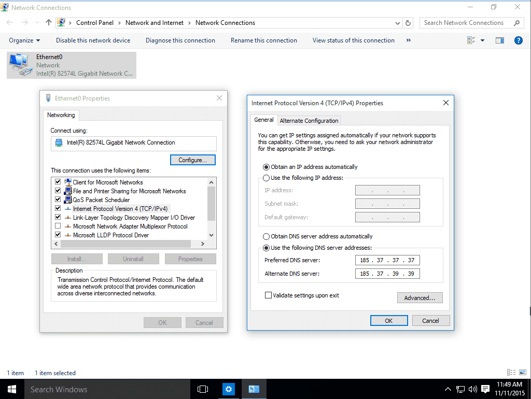Open the address bar history dropdown

397,23
